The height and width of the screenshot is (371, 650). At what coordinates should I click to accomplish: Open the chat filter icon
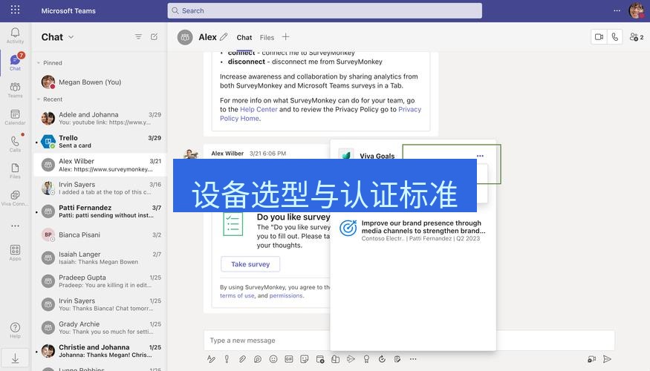[138, 37]
